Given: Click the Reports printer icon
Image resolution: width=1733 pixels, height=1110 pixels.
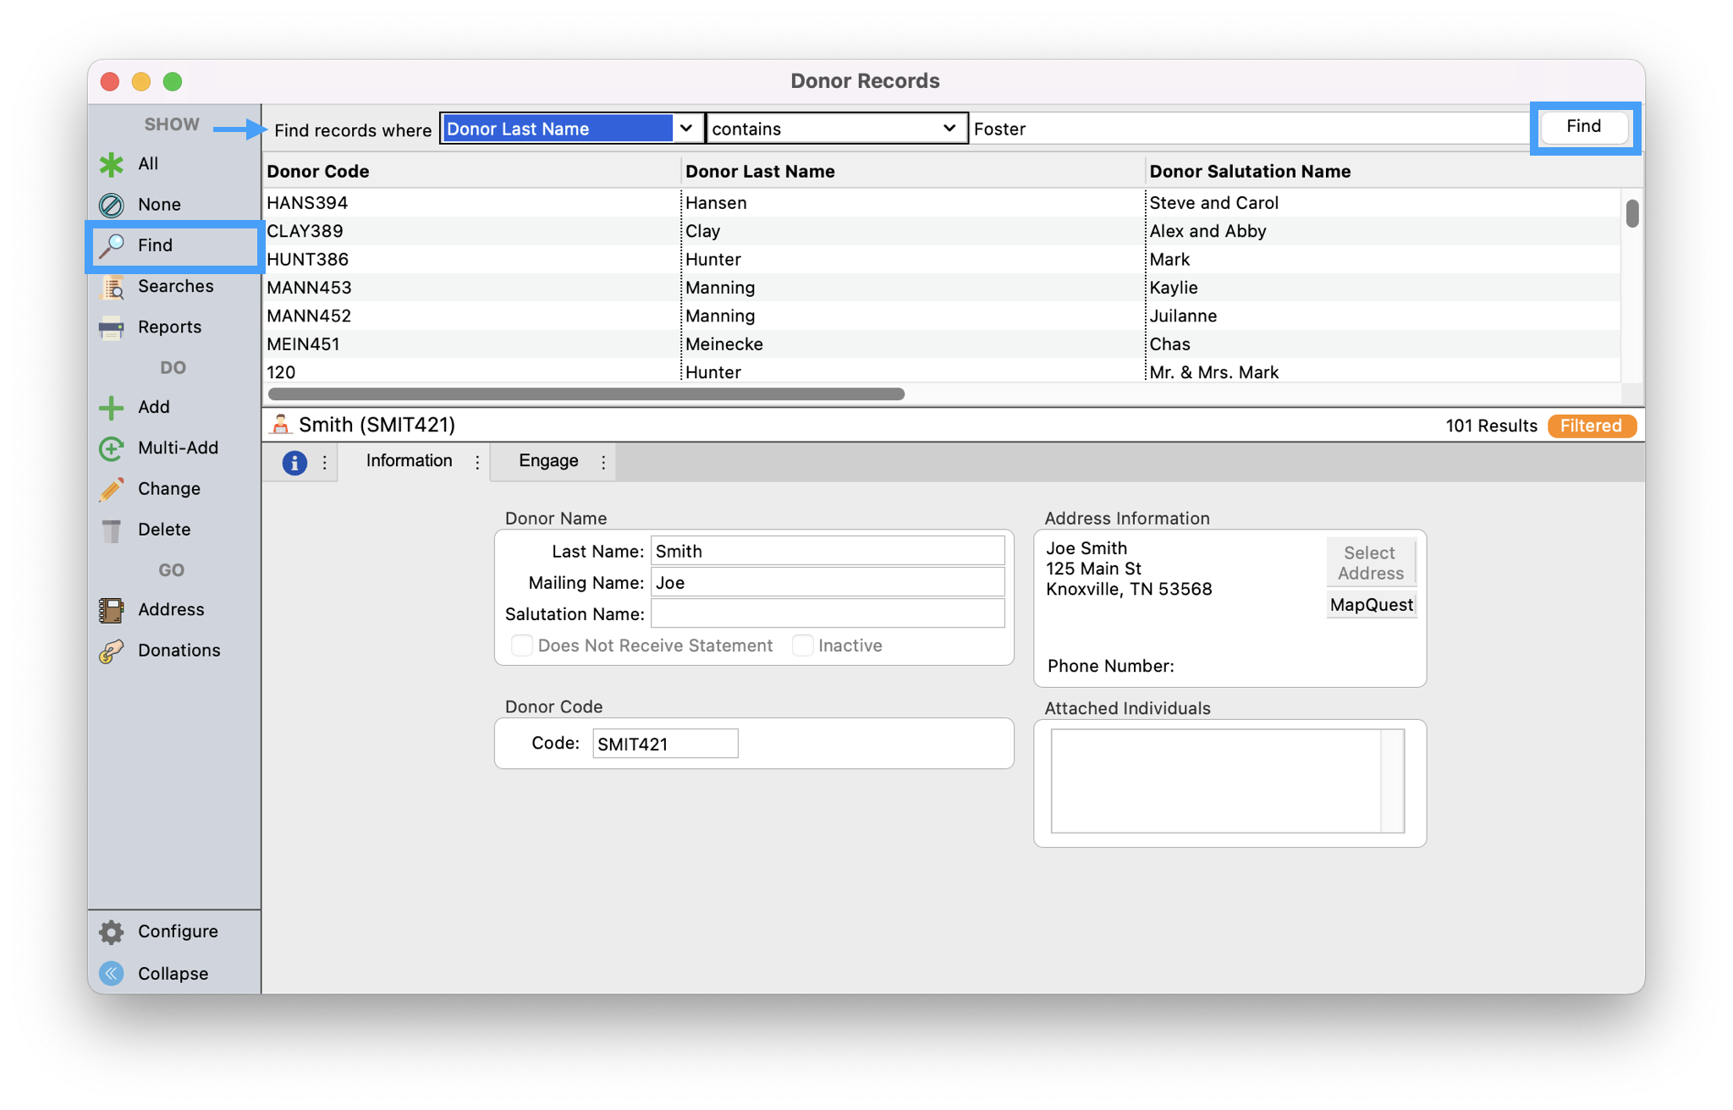Looking at the screenshot, I should 111,327.
